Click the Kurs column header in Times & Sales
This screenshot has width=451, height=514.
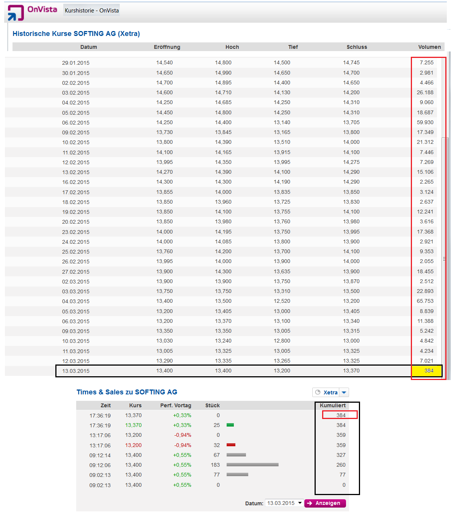[135, 405]
